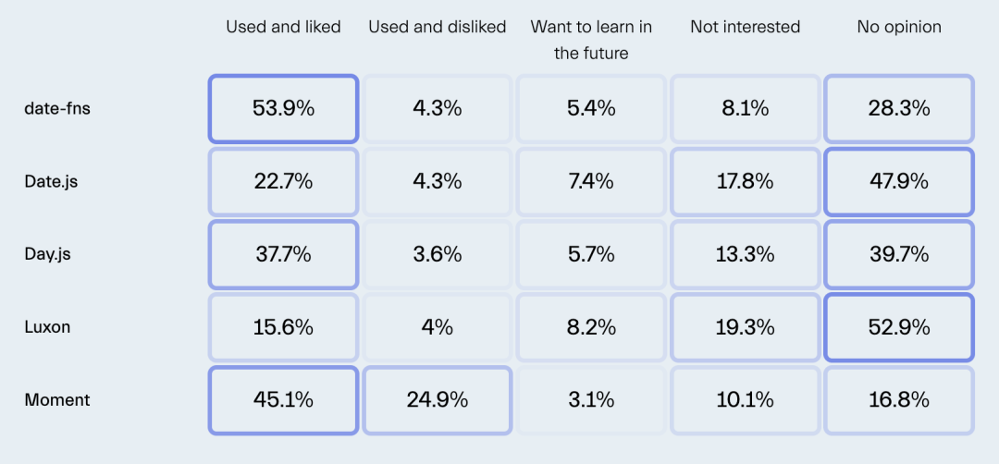Click the date-fns 'Used and liked' 53.9% cell
Image resolution: width=999 pixels, height=464 pixels.
(283, 108)
